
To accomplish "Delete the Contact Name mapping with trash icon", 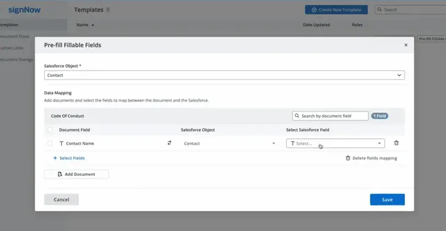I will click(x=397, y=143).
